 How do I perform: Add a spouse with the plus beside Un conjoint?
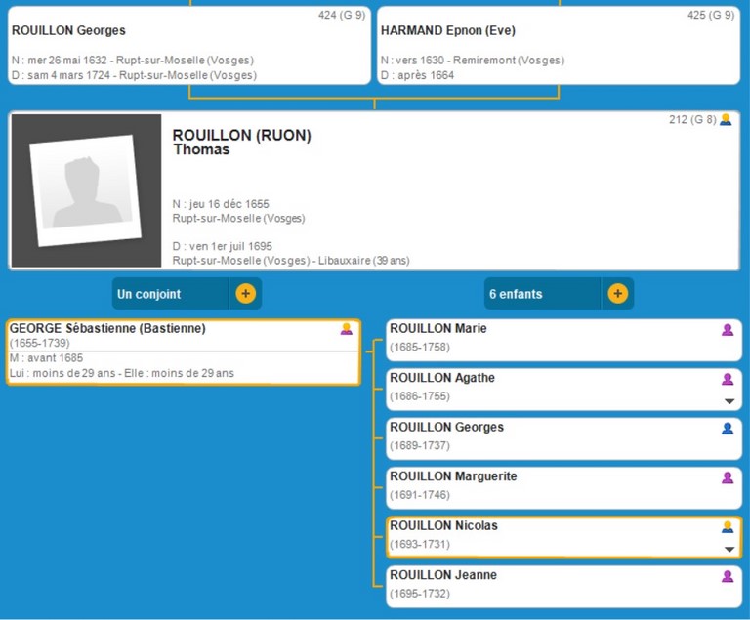(245, 293)
